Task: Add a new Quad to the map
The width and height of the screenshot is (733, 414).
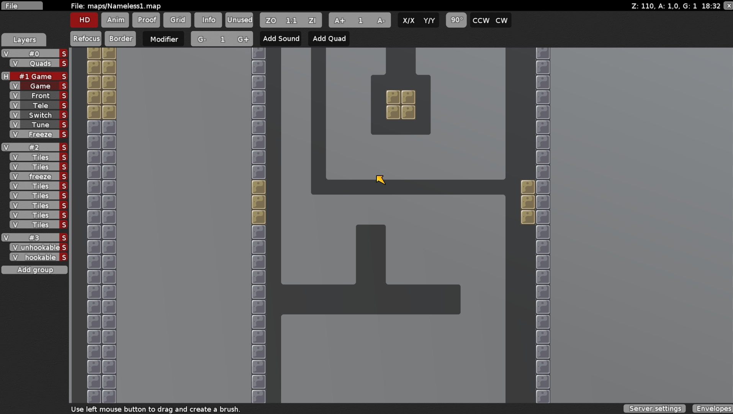Action: pyautogui.click(x=329, y=38)
